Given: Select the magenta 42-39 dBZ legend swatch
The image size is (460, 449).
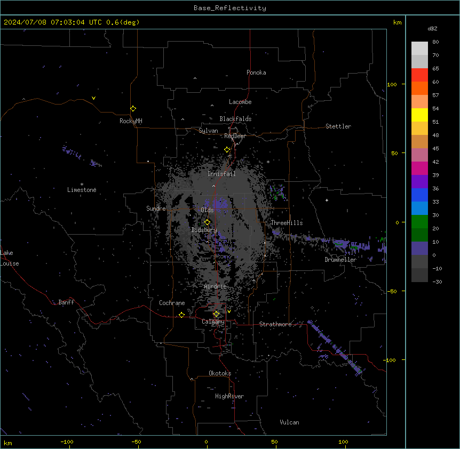Looking at the screenshot, I should (x=419, y=168).
